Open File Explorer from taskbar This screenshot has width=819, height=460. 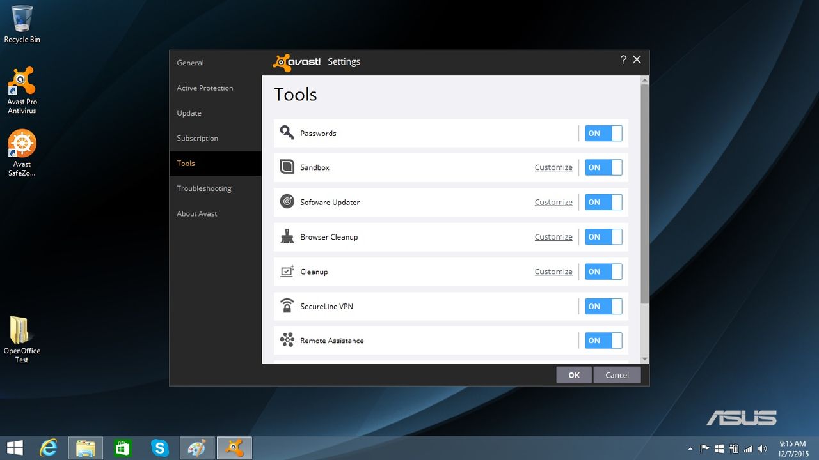tap(86, 447)
